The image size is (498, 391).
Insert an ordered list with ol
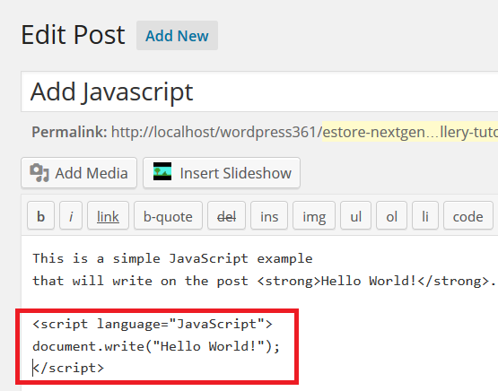click(x=391, y=217)
